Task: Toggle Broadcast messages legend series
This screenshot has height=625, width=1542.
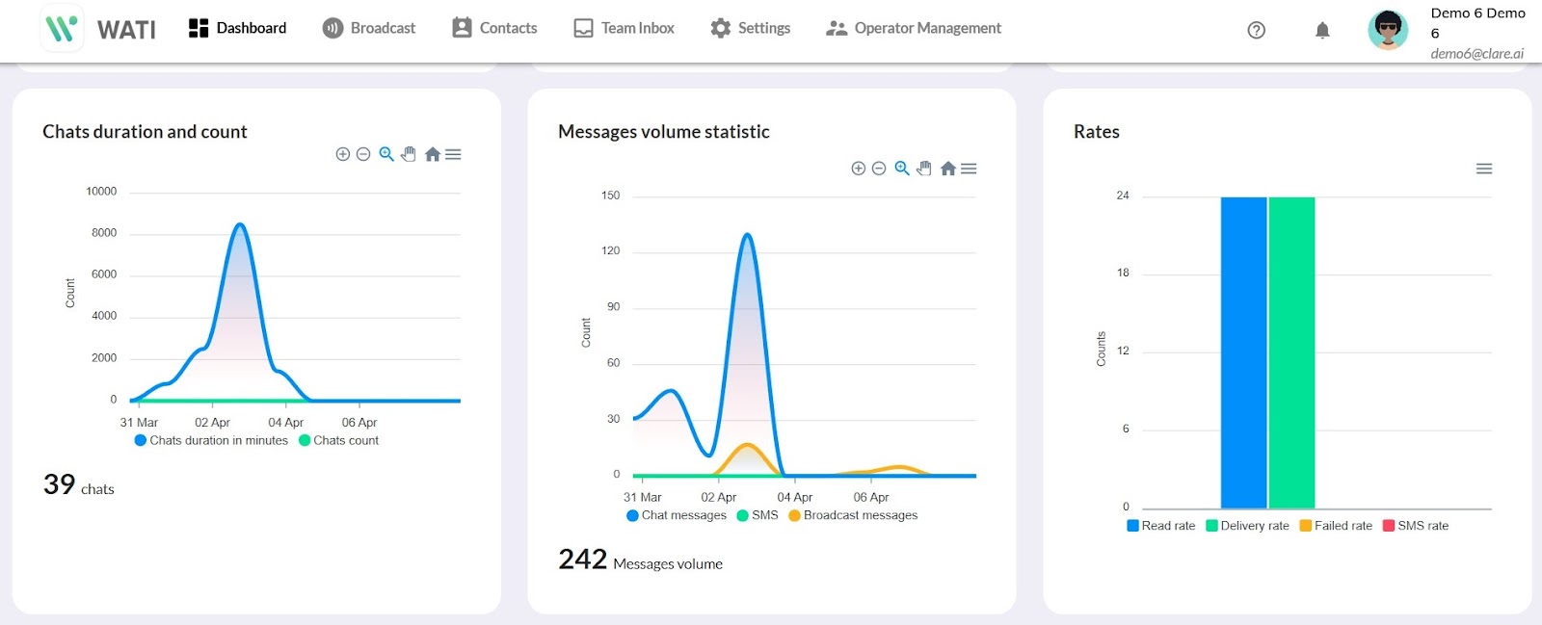Action: pos(853,515)
